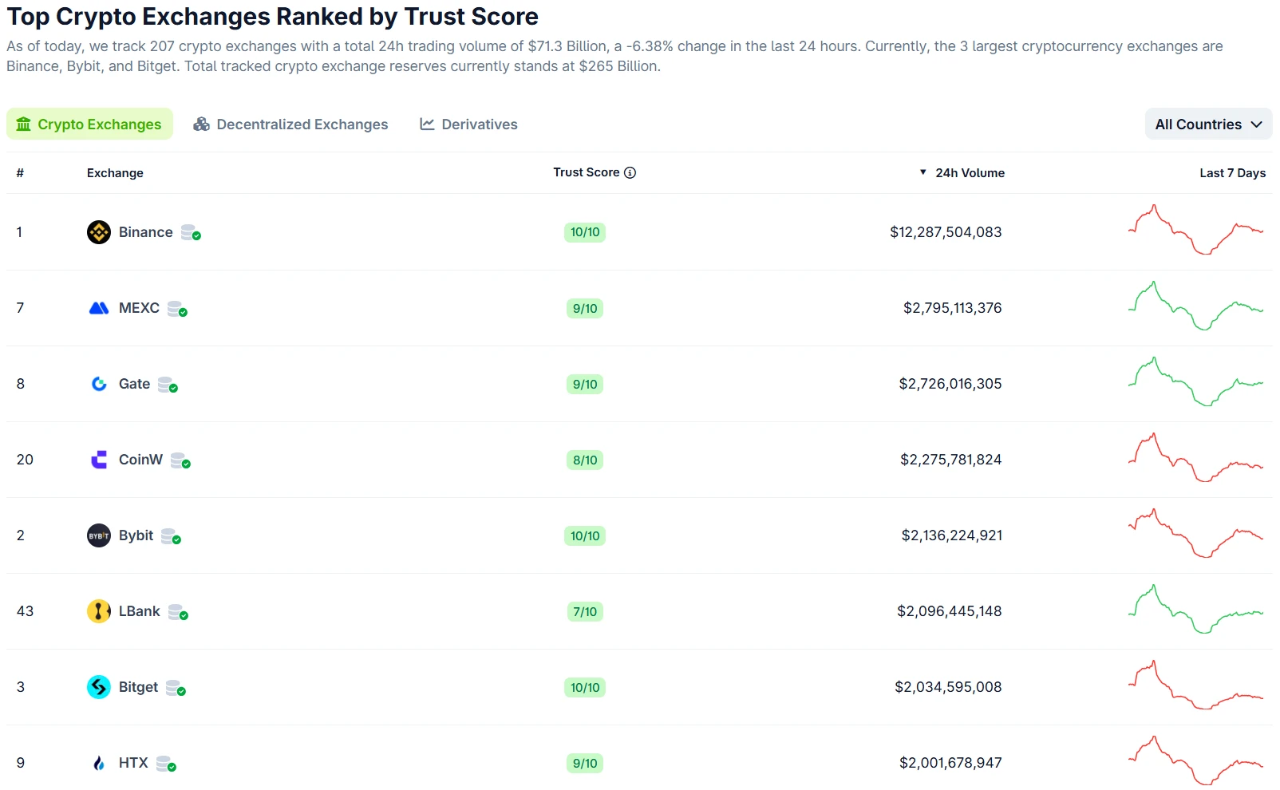This screenshot has width=1280, height=790.
Task: Open the Bitget exchange link
Action: click(x=138, y=687)
